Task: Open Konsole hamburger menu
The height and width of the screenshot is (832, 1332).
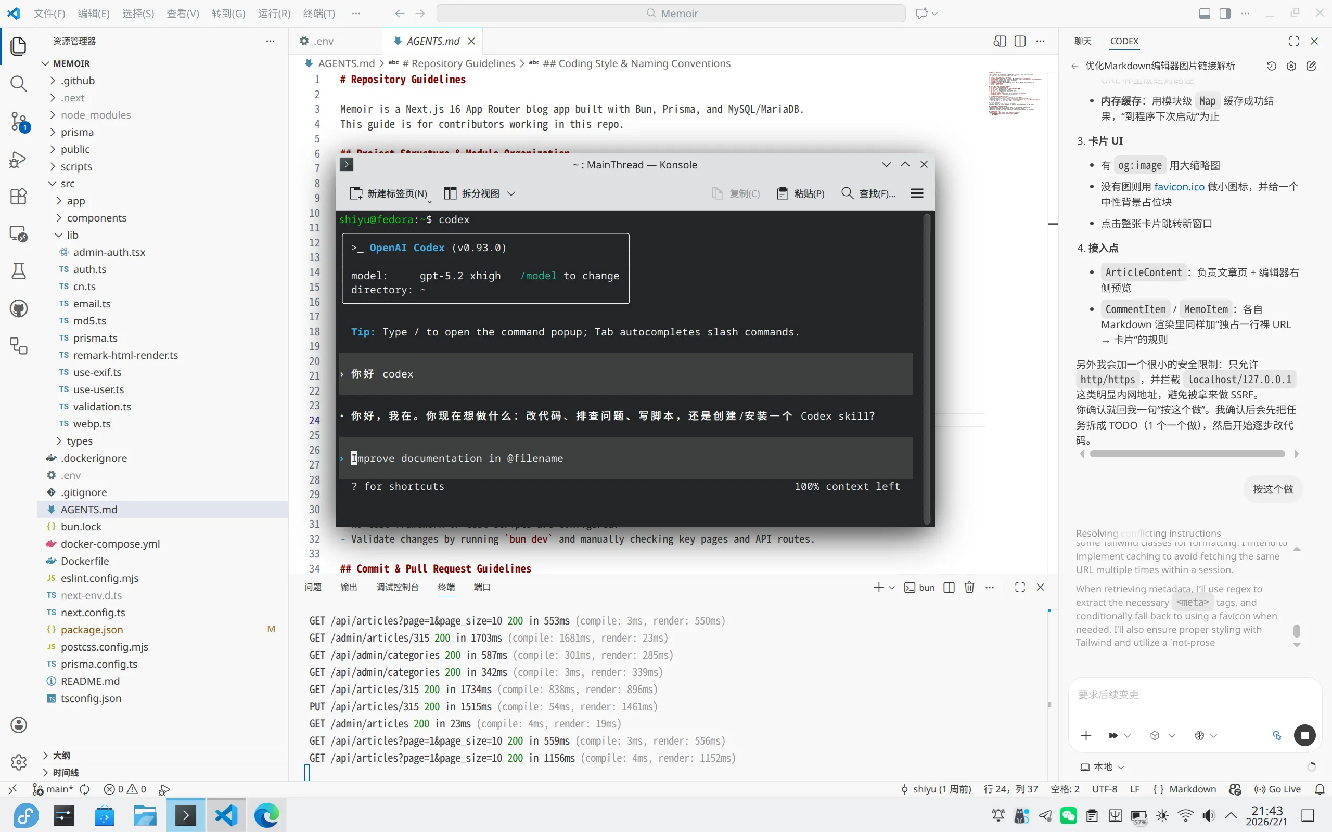Action: point(917,193)
